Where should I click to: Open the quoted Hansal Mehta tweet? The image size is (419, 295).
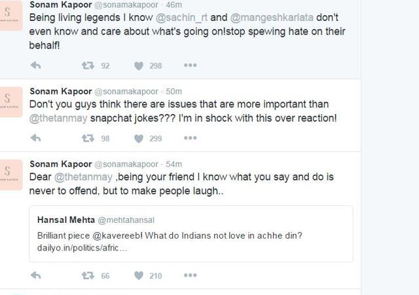coord(191,233)
